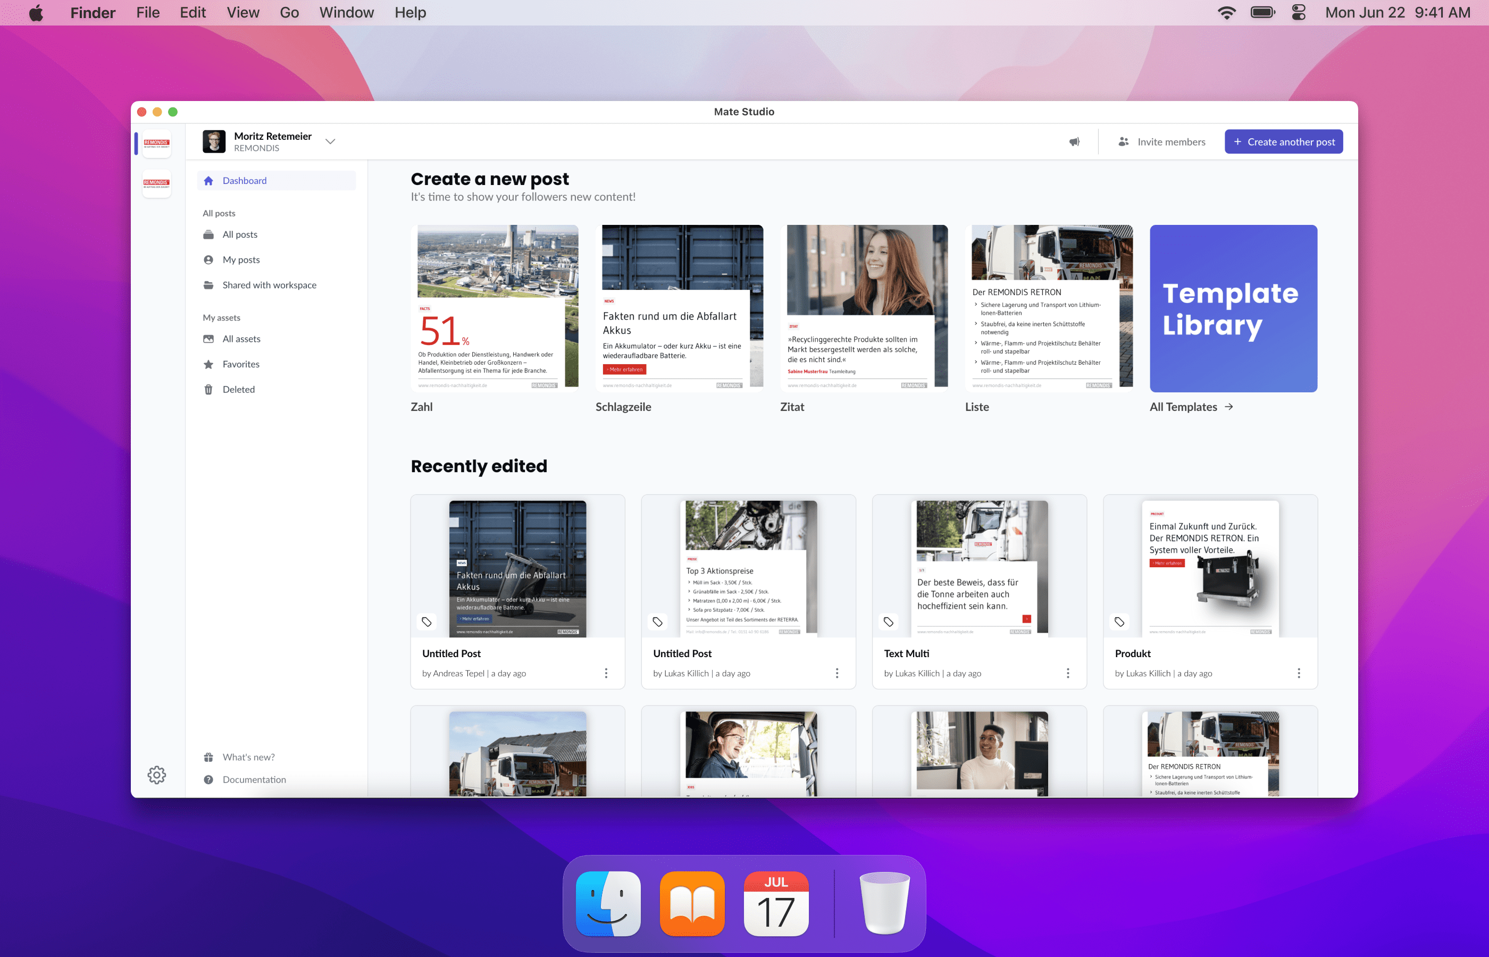Open Control Center in menu bar

pyautogui.click(x=1298, y=12)
